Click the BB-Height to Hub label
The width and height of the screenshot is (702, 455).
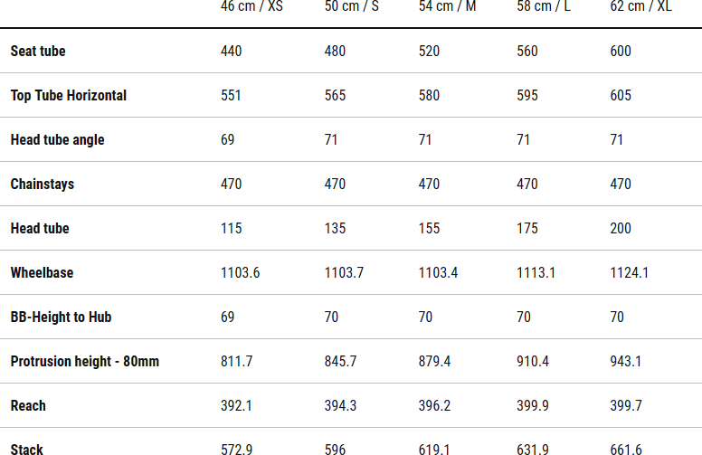click(62, 318)
